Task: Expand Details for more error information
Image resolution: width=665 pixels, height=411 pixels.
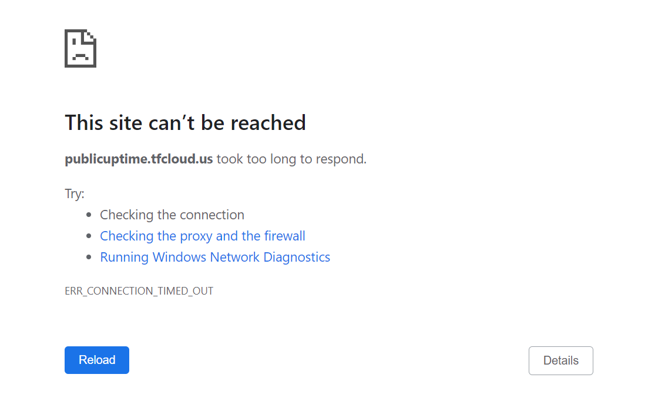Action: [560, 360]
